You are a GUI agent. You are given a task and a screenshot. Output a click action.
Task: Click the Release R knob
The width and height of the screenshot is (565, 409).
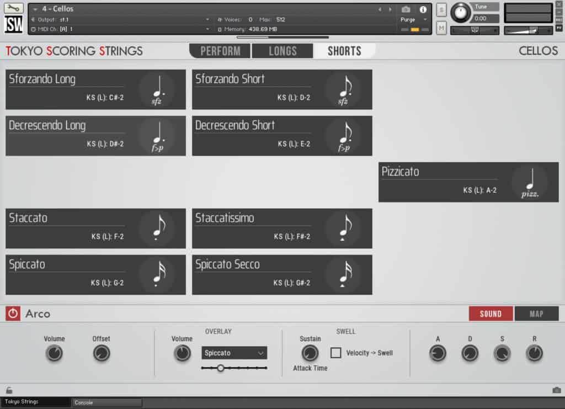click(x=534, y=353)
